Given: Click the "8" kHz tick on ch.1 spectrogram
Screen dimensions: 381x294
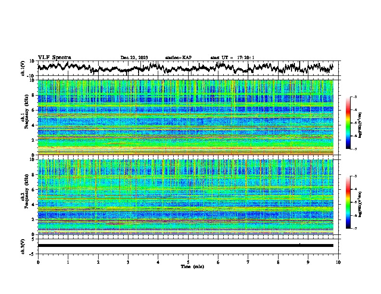Looking at the screenshot, I should (x=34, y=95).
